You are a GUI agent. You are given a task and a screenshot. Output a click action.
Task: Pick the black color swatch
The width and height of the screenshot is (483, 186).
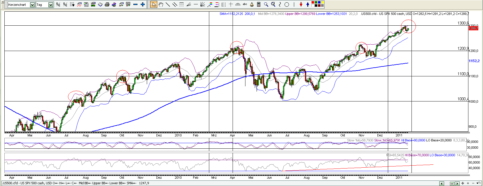(316, 6)
